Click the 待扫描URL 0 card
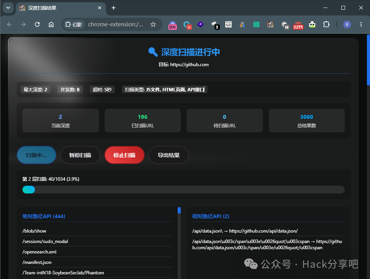This screenshot has height=279, width=370. pyautogui.click(x=225, y=121)
